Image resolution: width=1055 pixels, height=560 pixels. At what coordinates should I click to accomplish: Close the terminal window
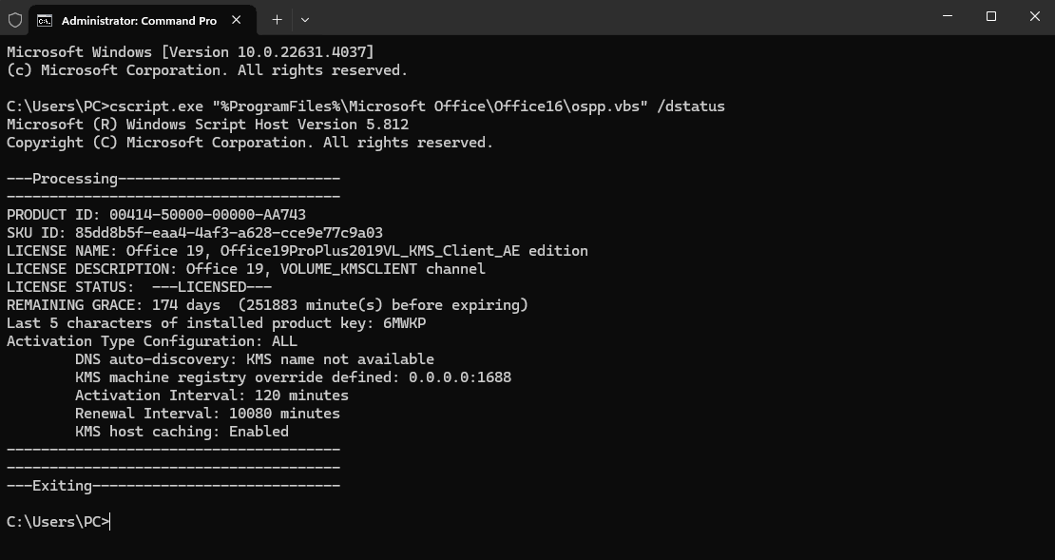1035,16
